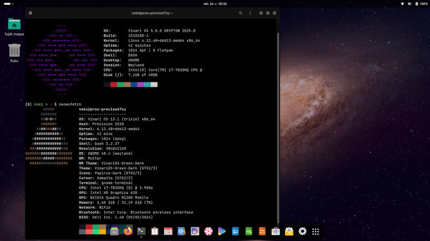Screen dimensions: 430x241
Task: Start the orange LibreOffice Impress icon
Action: click(x=262, y=231)
